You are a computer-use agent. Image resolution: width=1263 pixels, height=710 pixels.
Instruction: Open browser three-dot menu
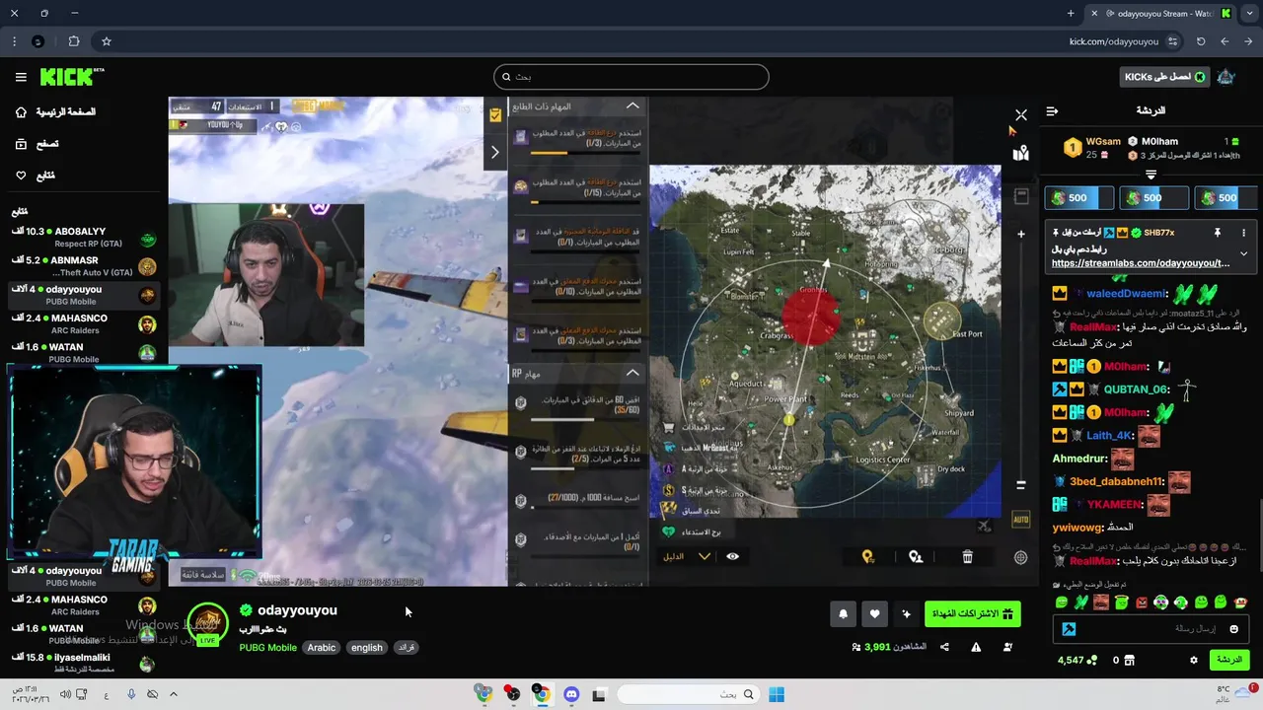coord(14,41)
